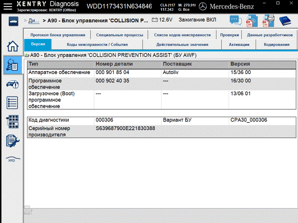Viewport: 298px width, 223px height.
Task: Click the A90 breadcrumb title
Action: click(x=97, y=20)
